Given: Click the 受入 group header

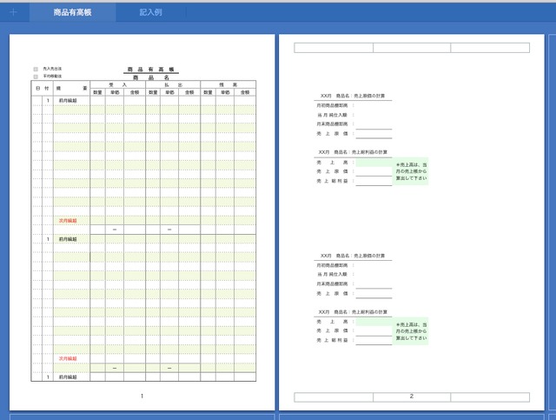Looking at the screenshot, I should [x=118, y=85].
